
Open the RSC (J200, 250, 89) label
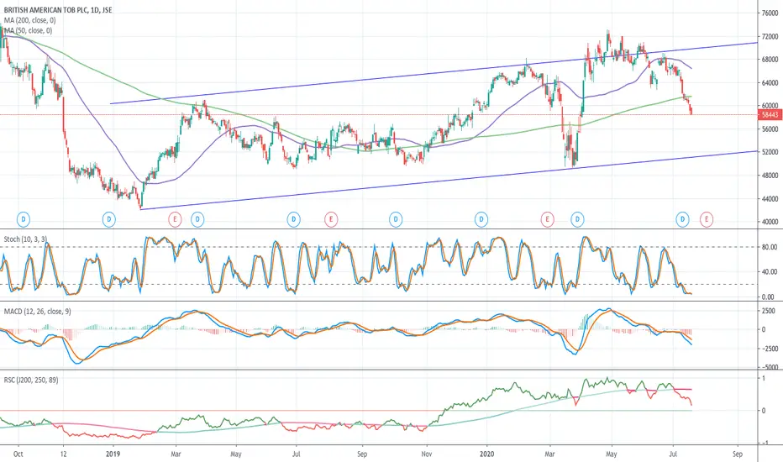pos(31,380)
